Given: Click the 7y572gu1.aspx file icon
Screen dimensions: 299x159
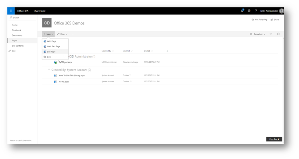Looking at the screenshot, I should coord(55,62).
